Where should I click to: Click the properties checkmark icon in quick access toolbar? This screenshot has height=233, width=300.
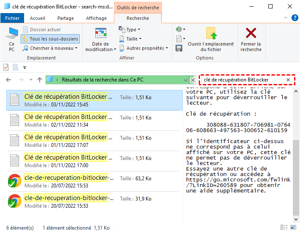coord(6,67)
